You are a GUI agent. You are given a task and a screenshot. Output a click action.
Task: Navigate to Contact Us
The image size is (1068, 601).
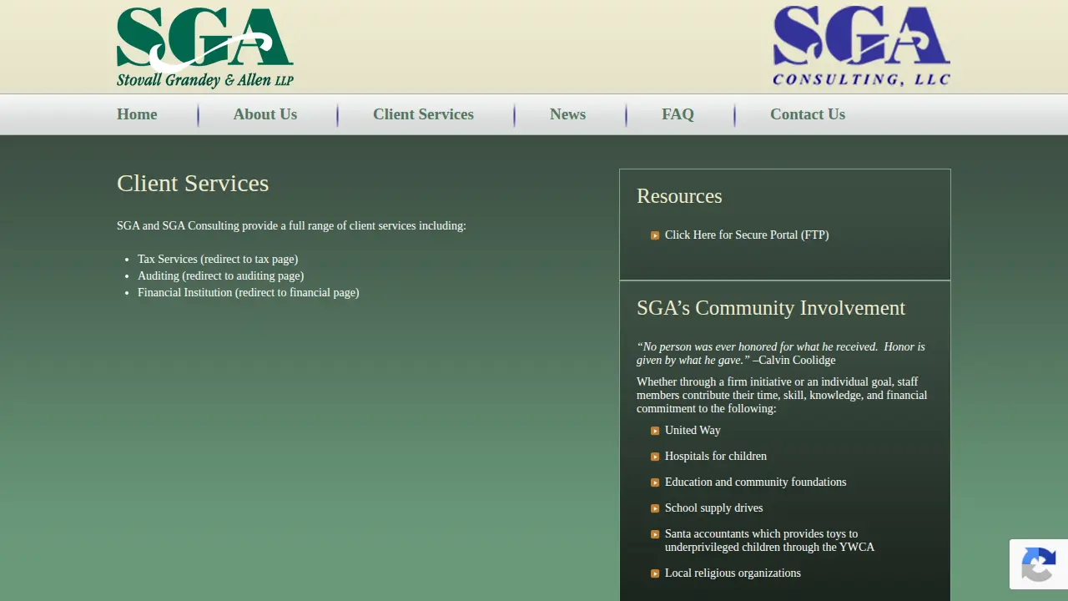pyautogui.click(x=808, y=114)
